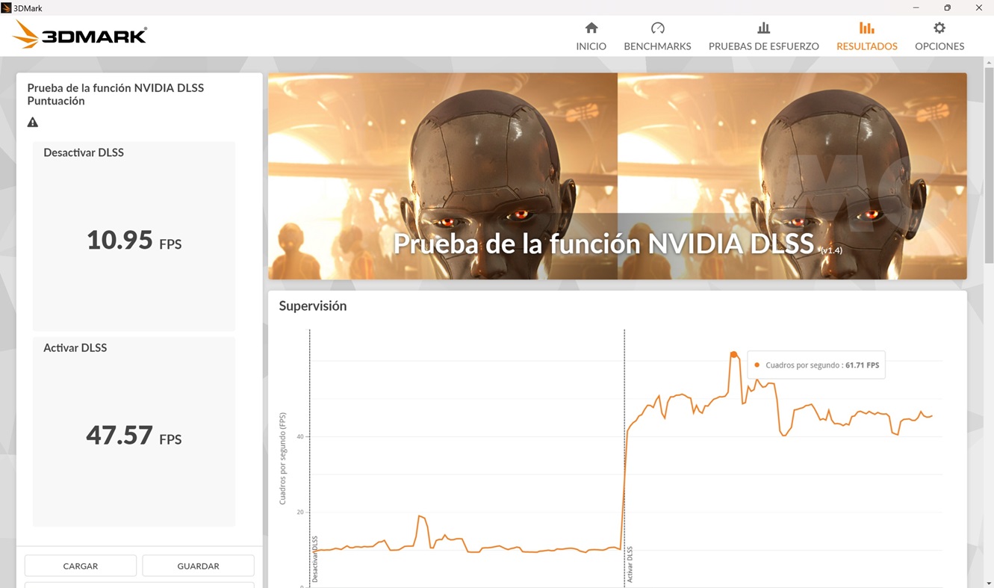This screenshot has height=588, width=994.
Task: Click the warning triangle under Puntuación
Action: pos(33,123)
